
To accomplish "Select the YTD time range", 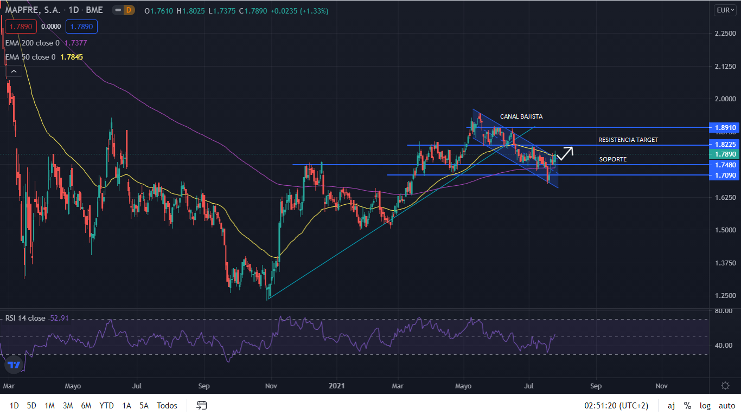I will pos(106,405).
